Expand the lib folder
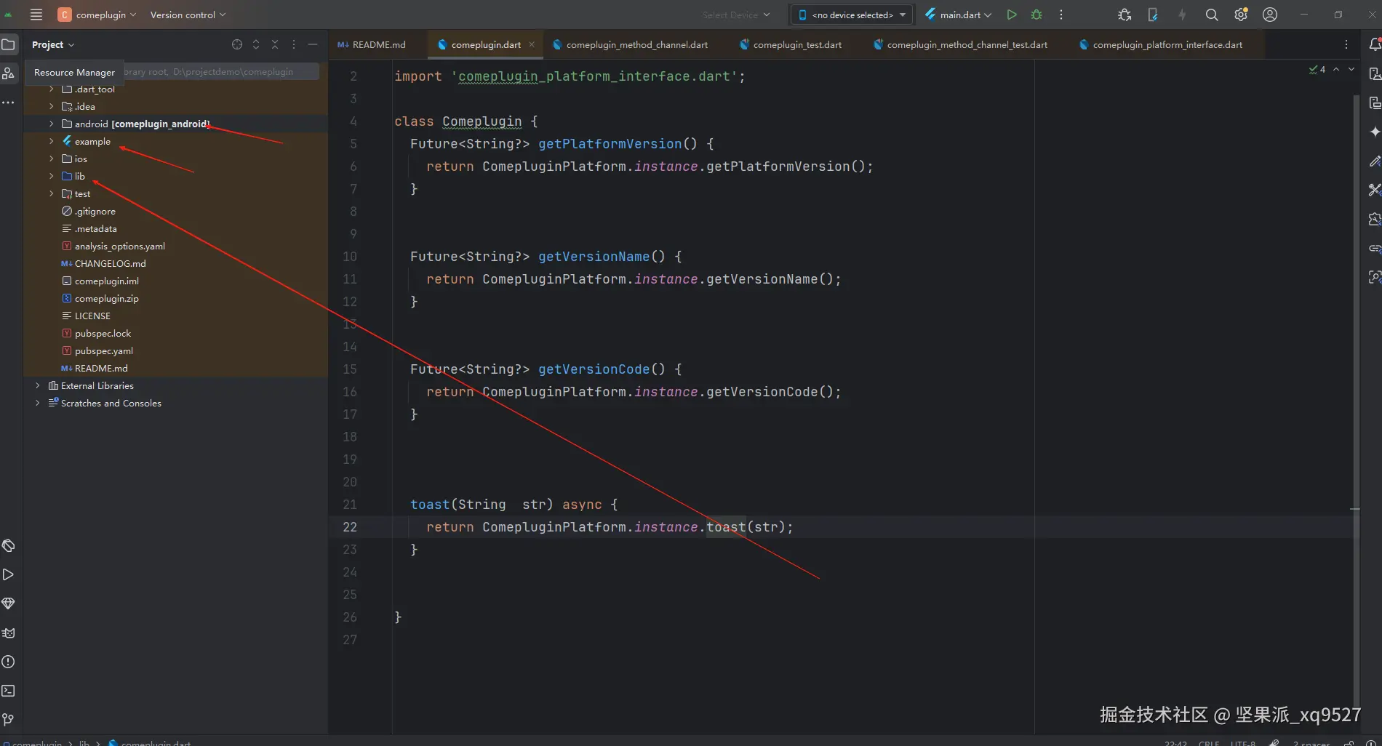This screenshot has height=746, width=1382. tap(51, 176)
